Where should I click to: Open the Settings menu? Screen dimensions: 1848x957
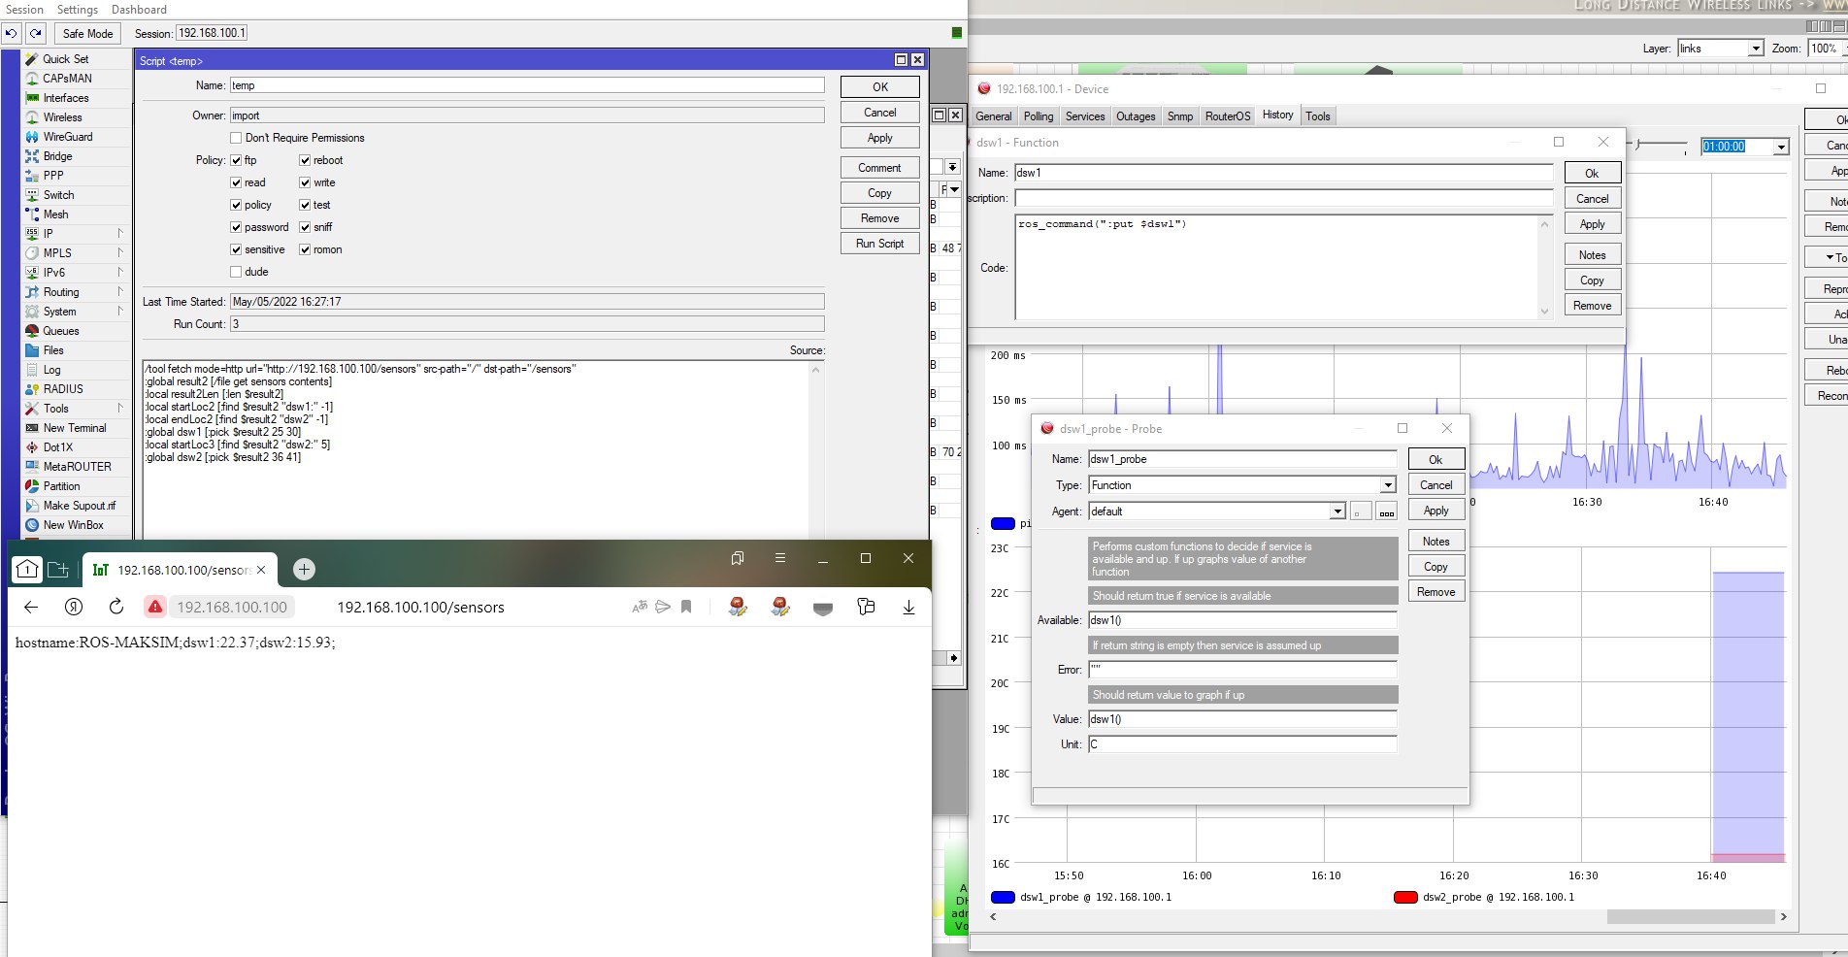(x=78, y=10)
